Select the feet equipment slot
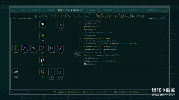The width and height of the screenshot is (179, 100). coord(43,72)
